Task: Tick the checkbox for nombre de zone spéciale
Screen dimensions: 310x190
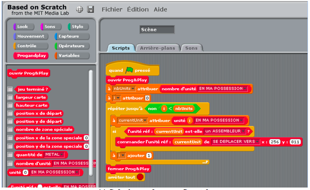Action: point(10,129)
